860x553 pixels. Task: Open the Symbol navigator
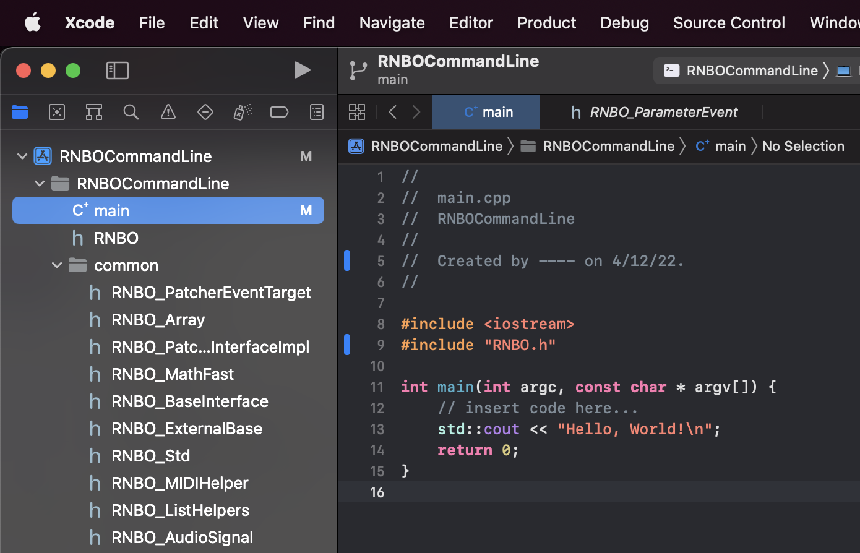point(94,112)
